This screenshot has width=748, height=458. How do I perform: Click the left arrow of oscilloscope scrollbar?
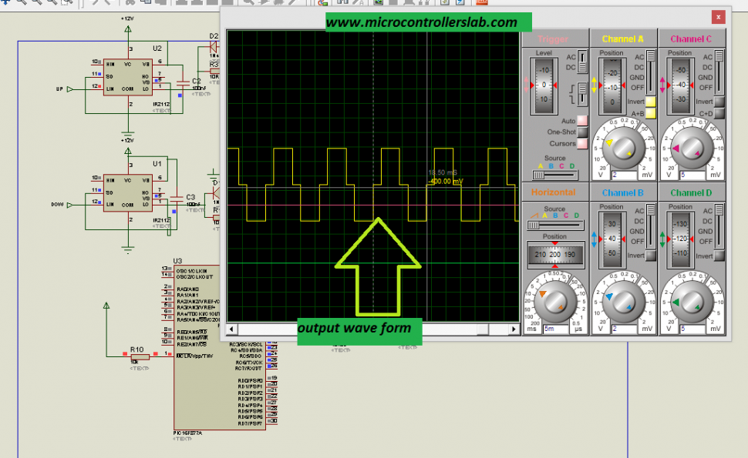(x=232, y=329)
